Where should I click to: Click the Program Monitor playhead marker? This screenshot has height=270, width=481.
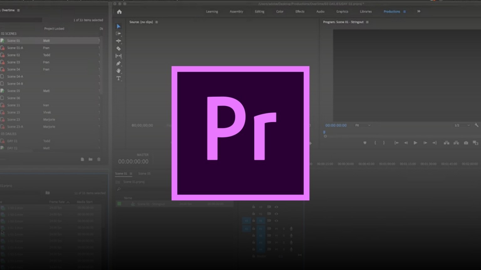point(324,132)
